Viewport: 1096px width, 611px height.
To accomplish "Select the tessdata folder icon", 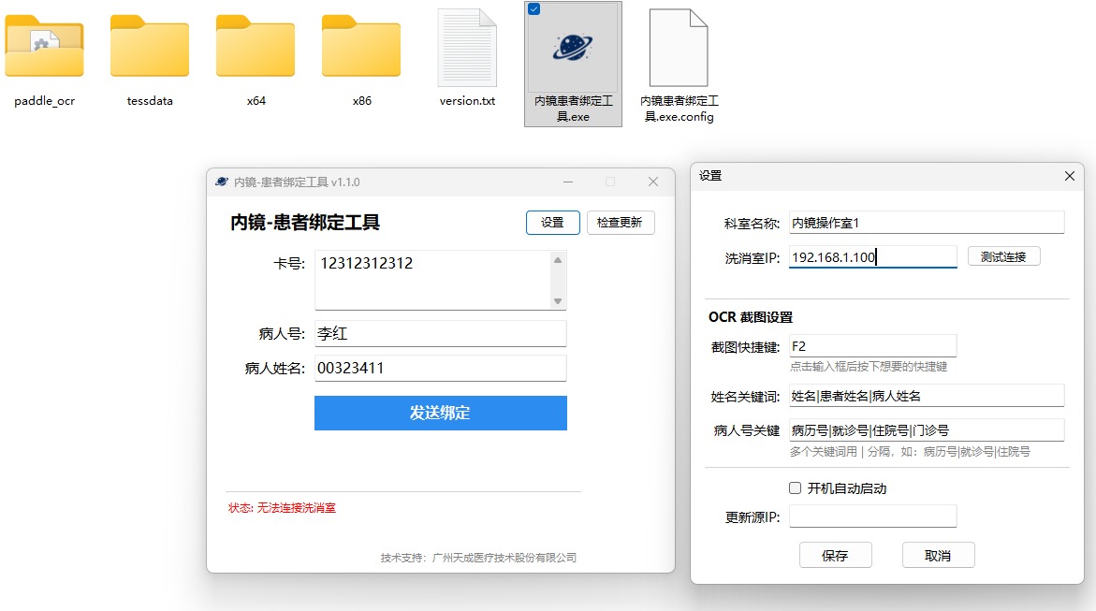I will tap(150, 46).
